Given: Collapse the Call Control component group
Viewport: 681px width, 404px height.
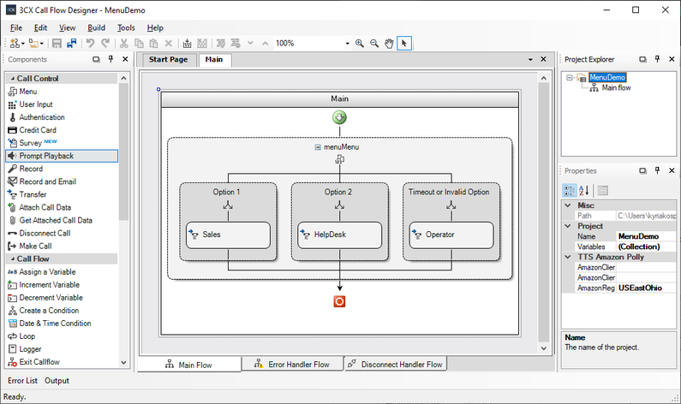Looking at the screenshot, I should click(x=13, y=79).
